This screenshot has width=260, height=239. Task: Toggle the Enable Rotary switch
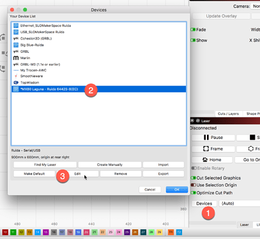pyautogui.click(x=194, y=168)
